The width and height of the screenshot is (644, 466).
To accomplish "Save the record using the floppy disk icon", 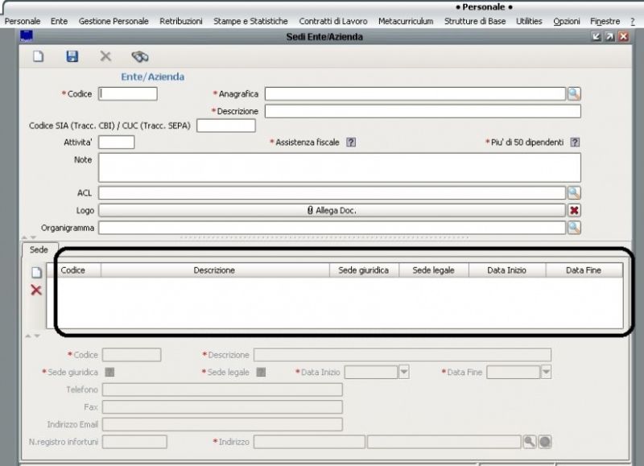I will pyautogui.click(x=72, y=57).
